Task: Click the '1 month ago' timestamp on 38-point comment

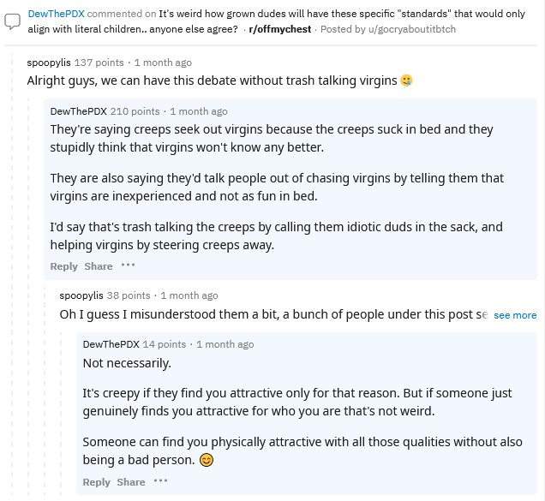Action: [x=189, y=295]
